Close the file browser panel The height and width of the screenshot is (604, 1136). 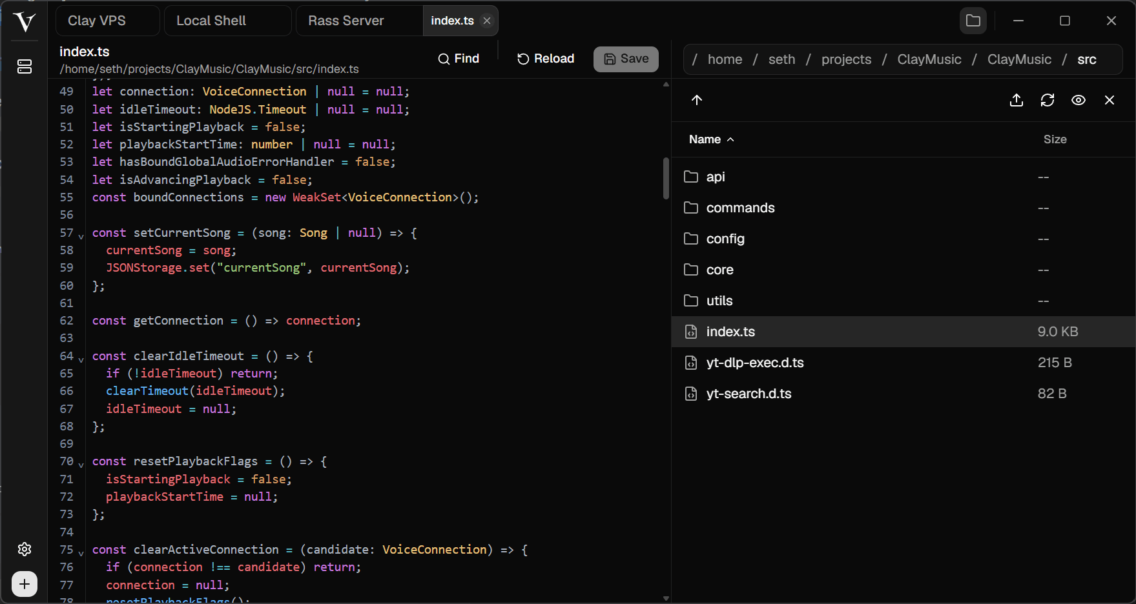coord(1110,100)
